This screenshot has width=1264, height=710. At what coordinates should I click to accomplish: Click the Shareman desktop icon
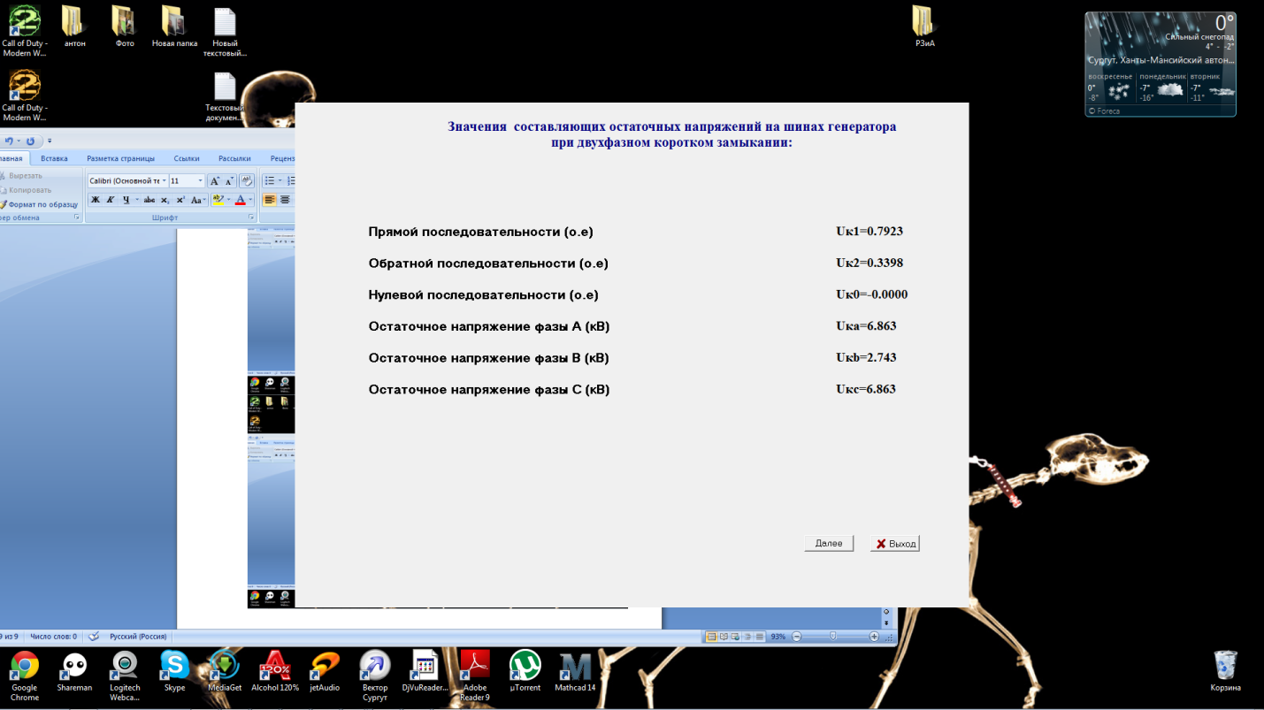[x=74, y=673]
